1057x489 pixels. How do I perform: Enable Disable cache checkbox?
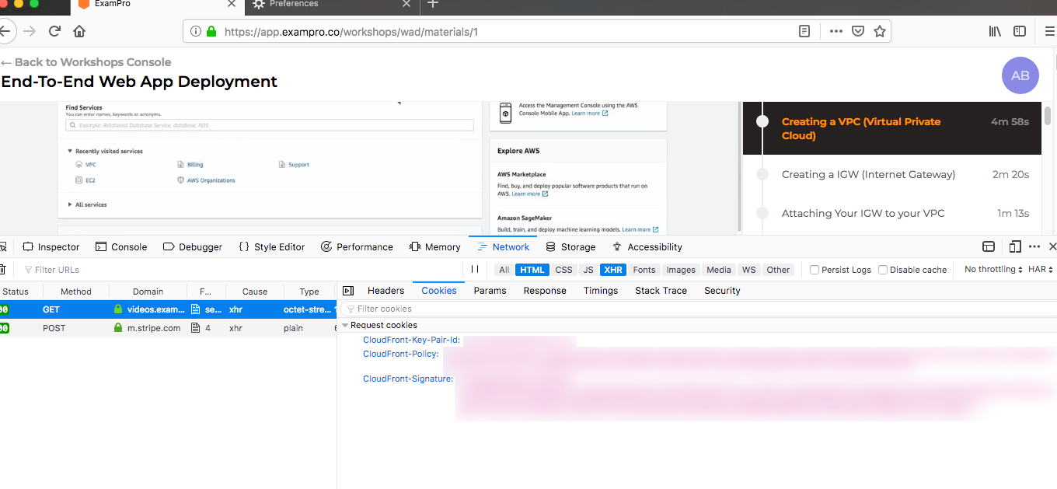(883, 270)
